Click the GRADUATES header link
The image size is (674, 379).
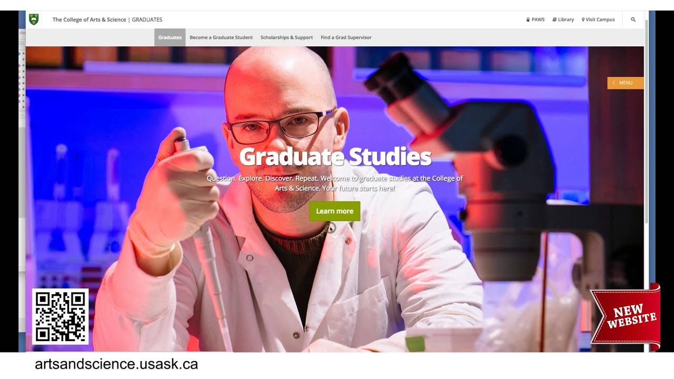coord(147,19)
